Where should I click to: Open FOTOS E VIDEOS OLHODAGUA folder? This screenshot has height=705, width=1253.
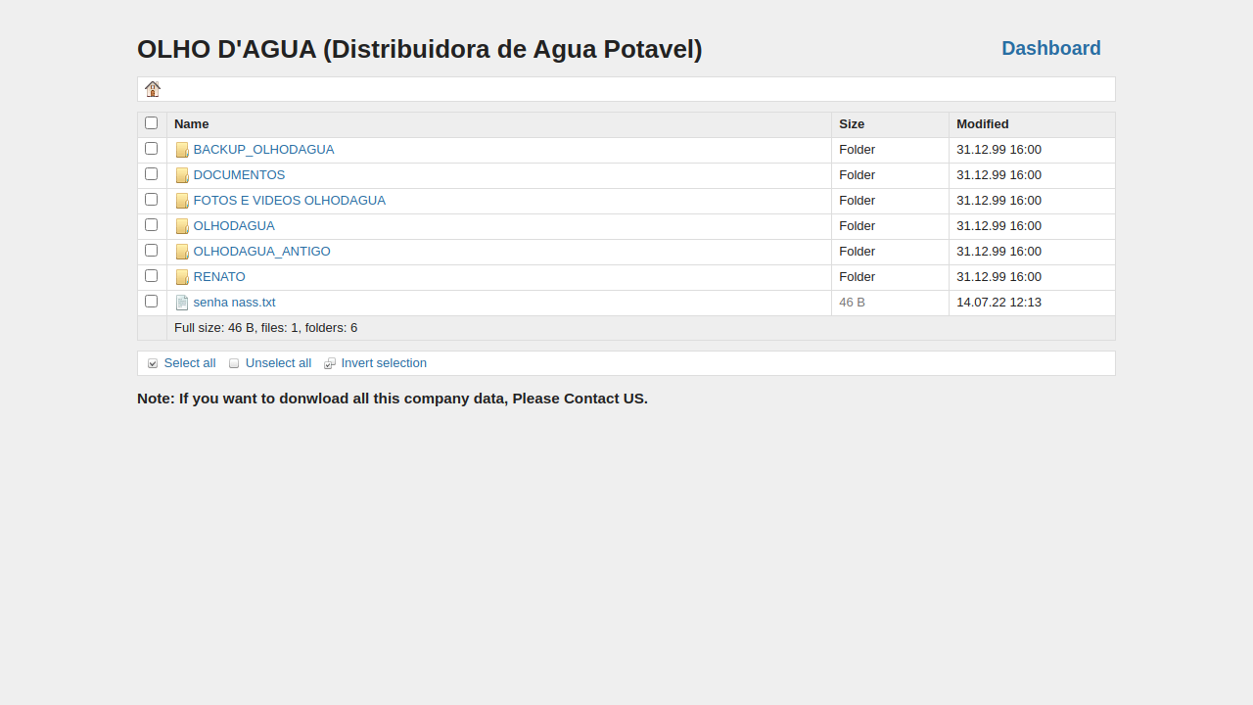coord(290,201)
